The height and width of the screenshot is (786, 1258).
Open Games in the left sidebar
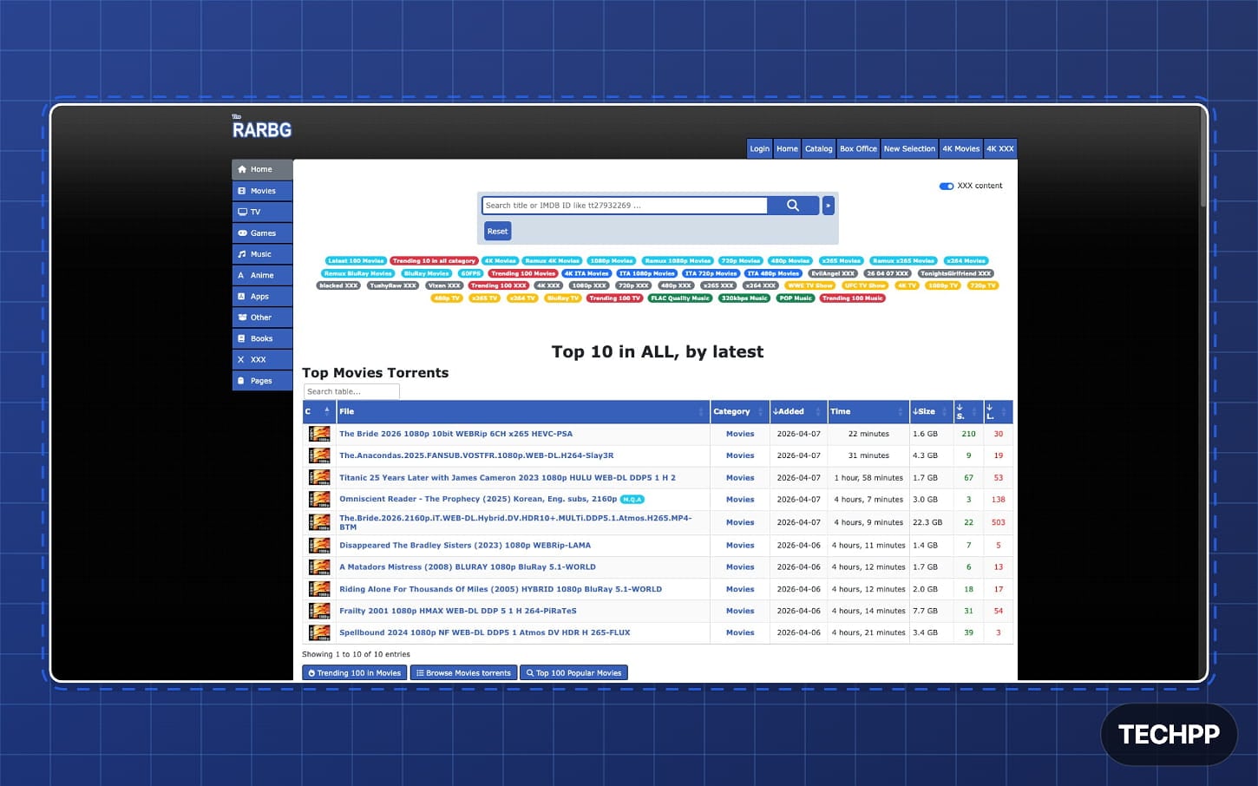pos(262,233)
